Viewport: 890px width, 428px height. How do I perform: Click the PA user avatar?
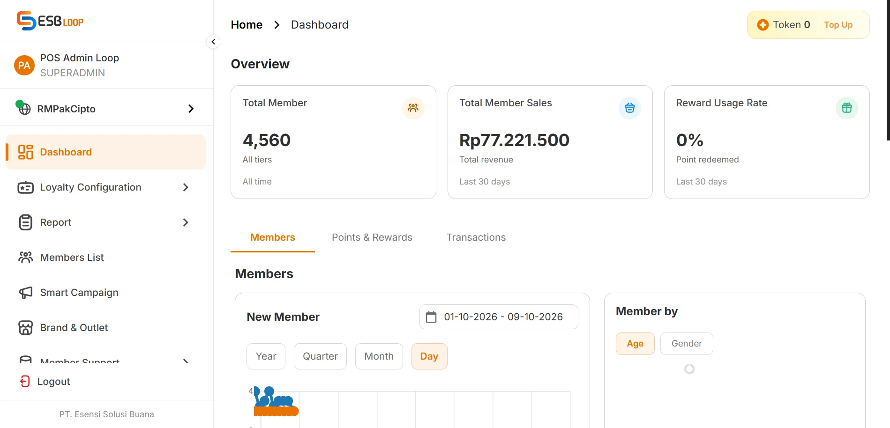coord(24,66)
